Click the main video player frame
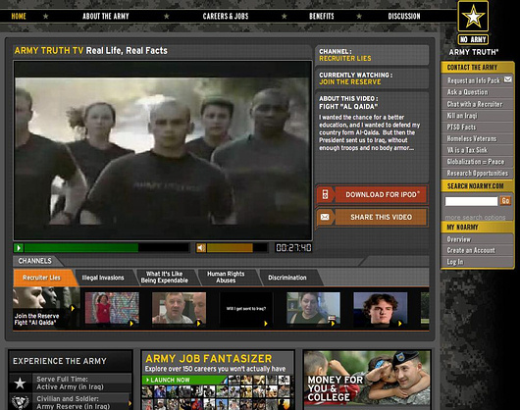Image resolution: width=520 pixels, height=410 pixels. 163,151
